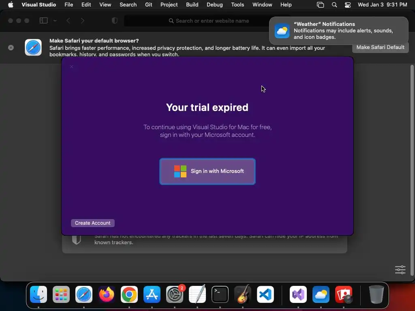Viewport: 415px width, 311px height.
Task: Open the Project menu
Action: point(169,4)
